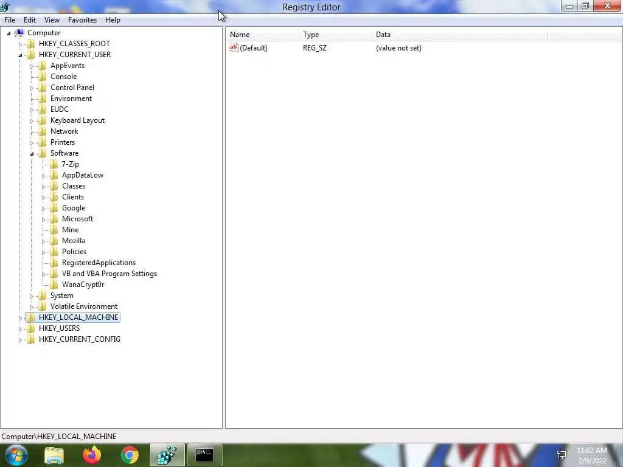The image size is (623, 467).
Task: Expand the Google key arrow
Action: point(43,209)
